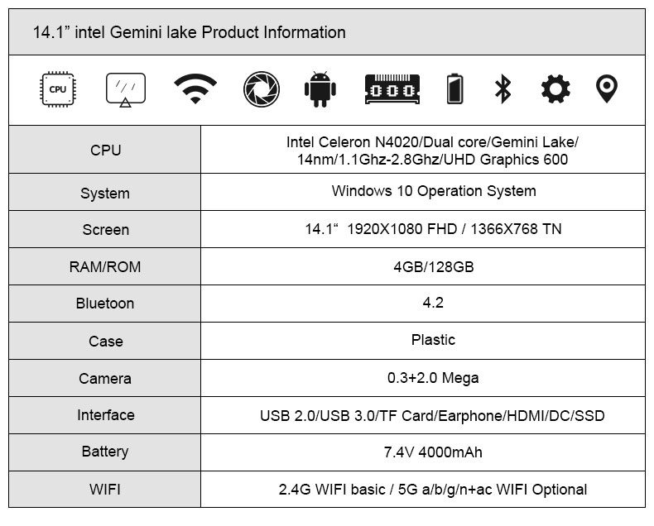Click the settings gear icon
654x526 pixels.
555,88
